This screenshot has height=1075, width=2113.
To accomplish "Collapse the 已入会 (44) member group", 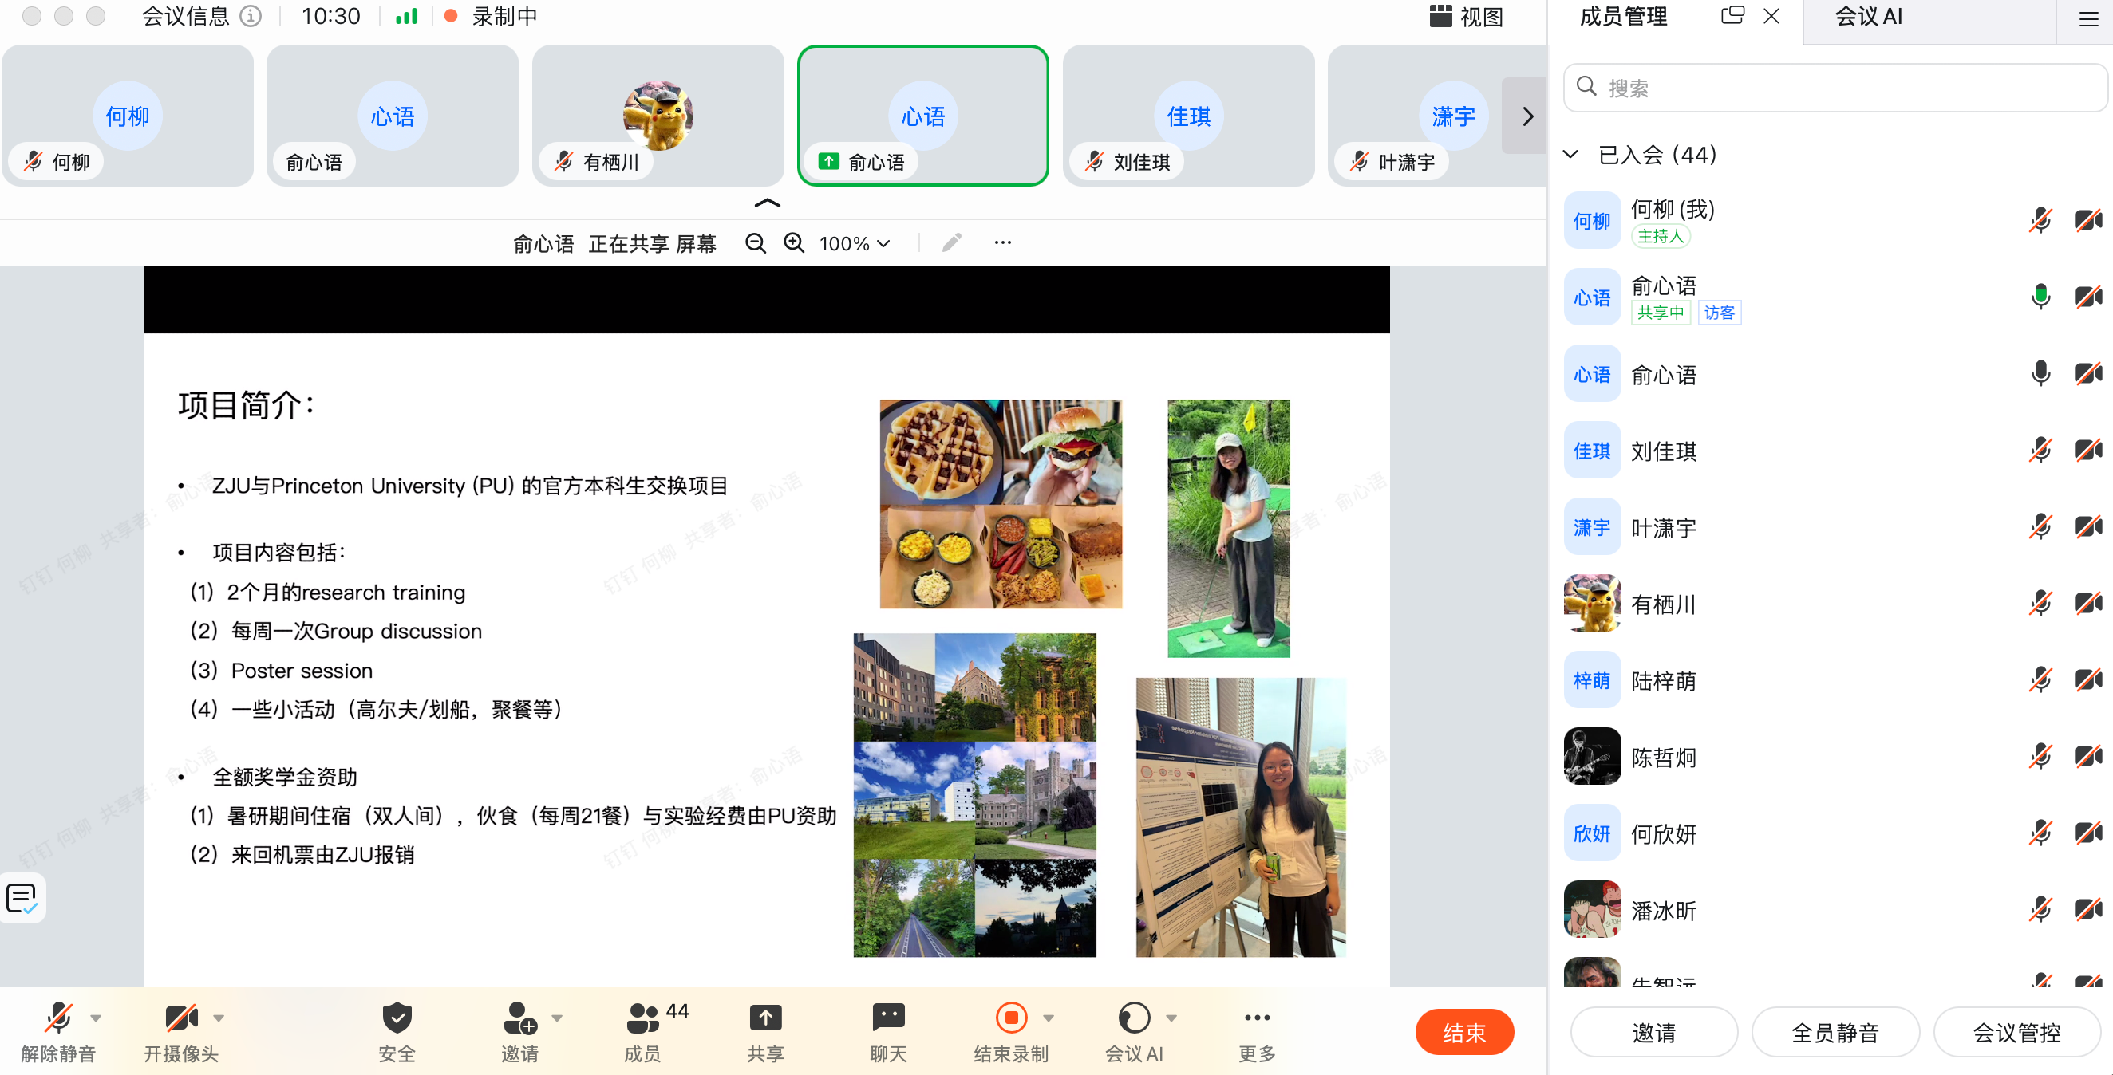I will click(x=1571, y=154).
